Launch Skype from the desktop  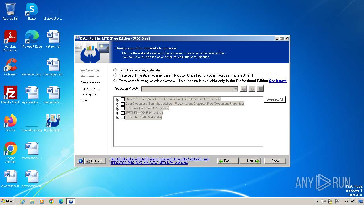coord(31,11)
